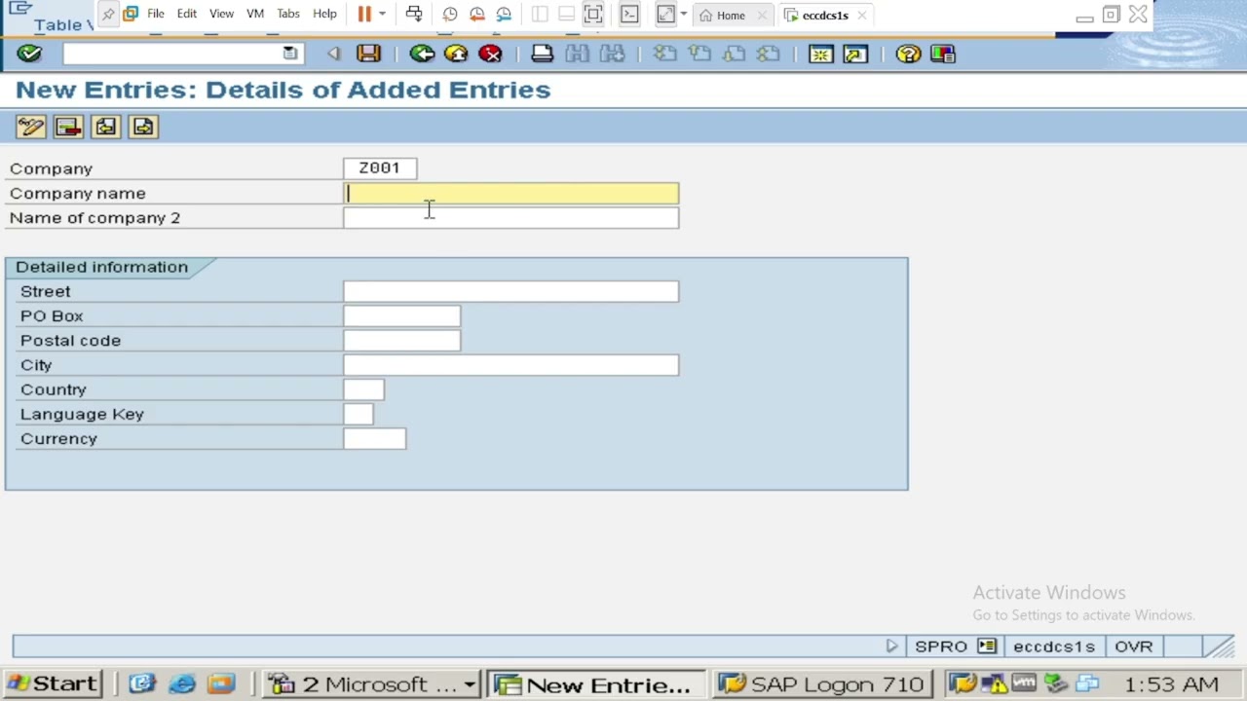Click the SAP Logon system tray icon
The image size is (1247, 701).
[x=963, y=684]
